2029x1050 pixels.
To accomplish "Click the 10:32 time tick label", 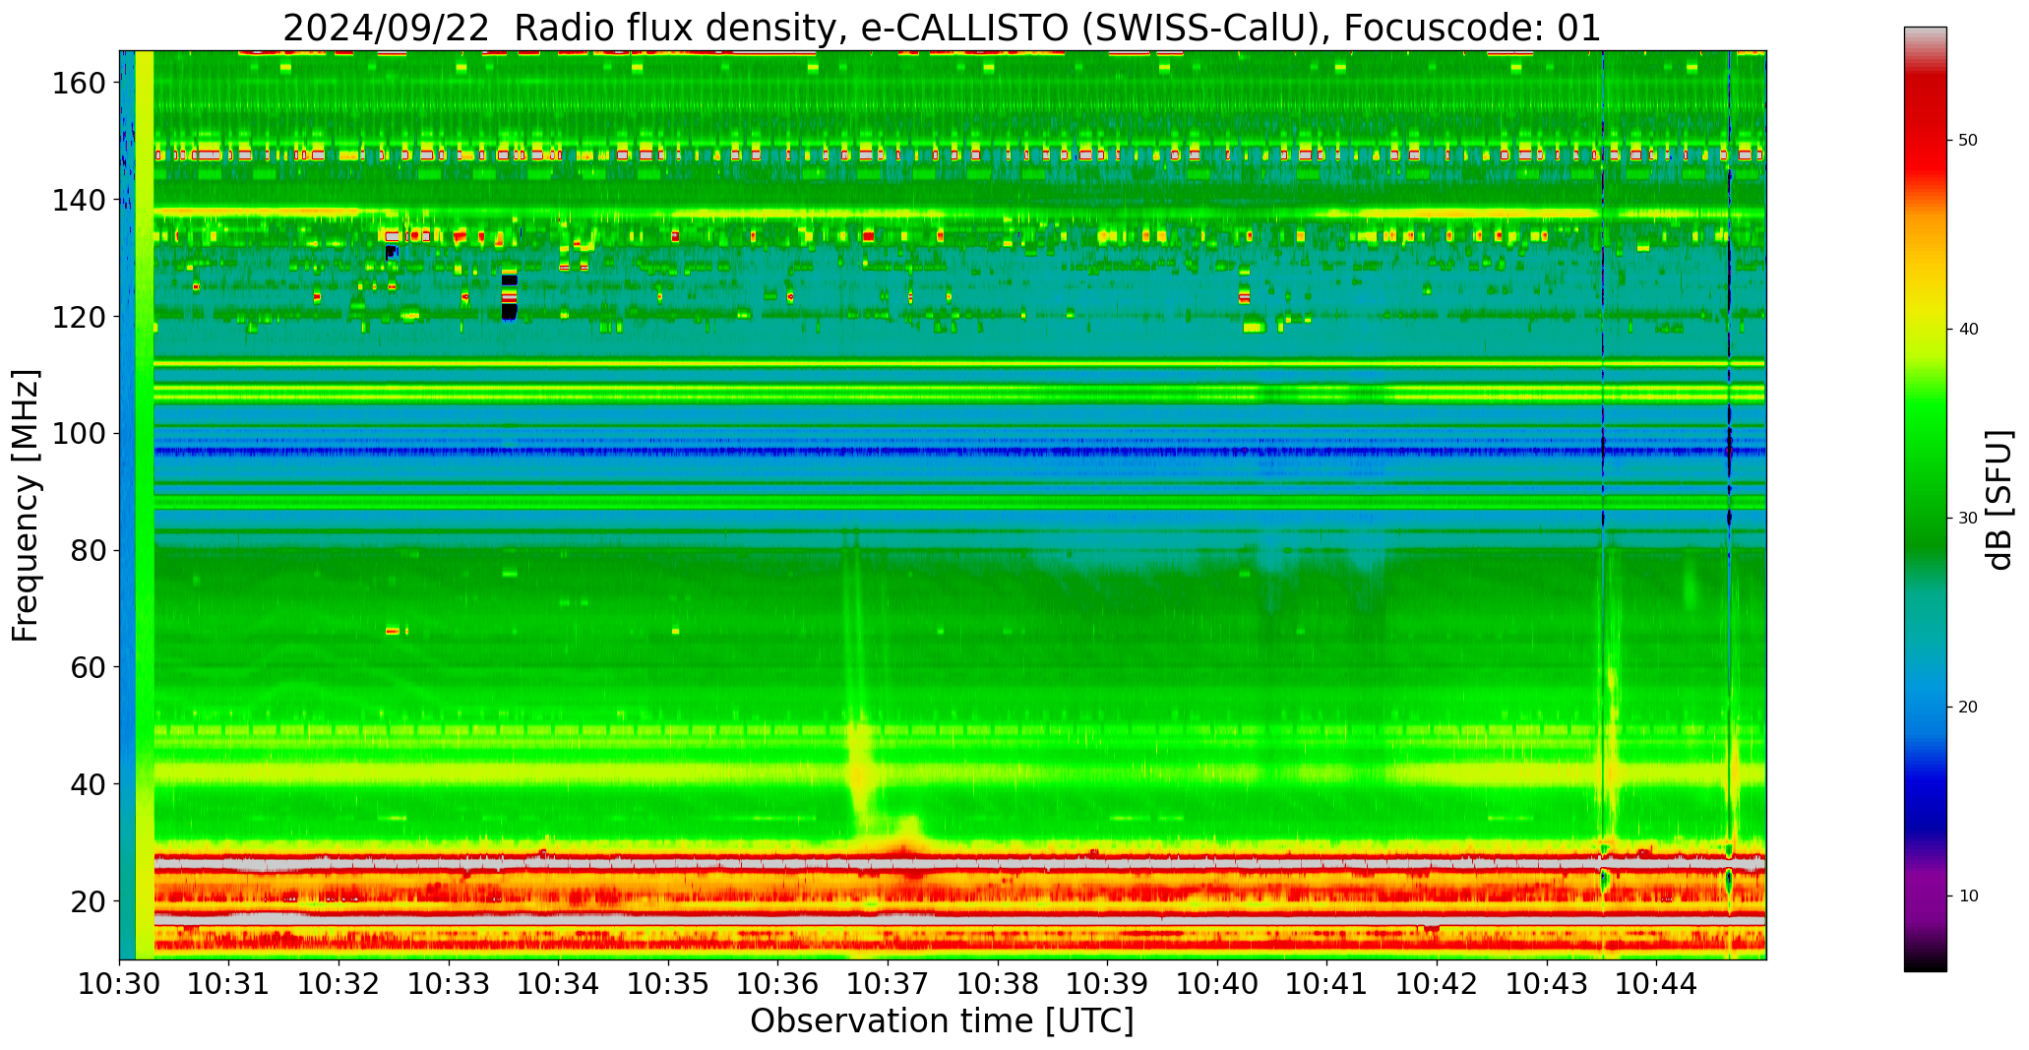I will tap(339, 984).
